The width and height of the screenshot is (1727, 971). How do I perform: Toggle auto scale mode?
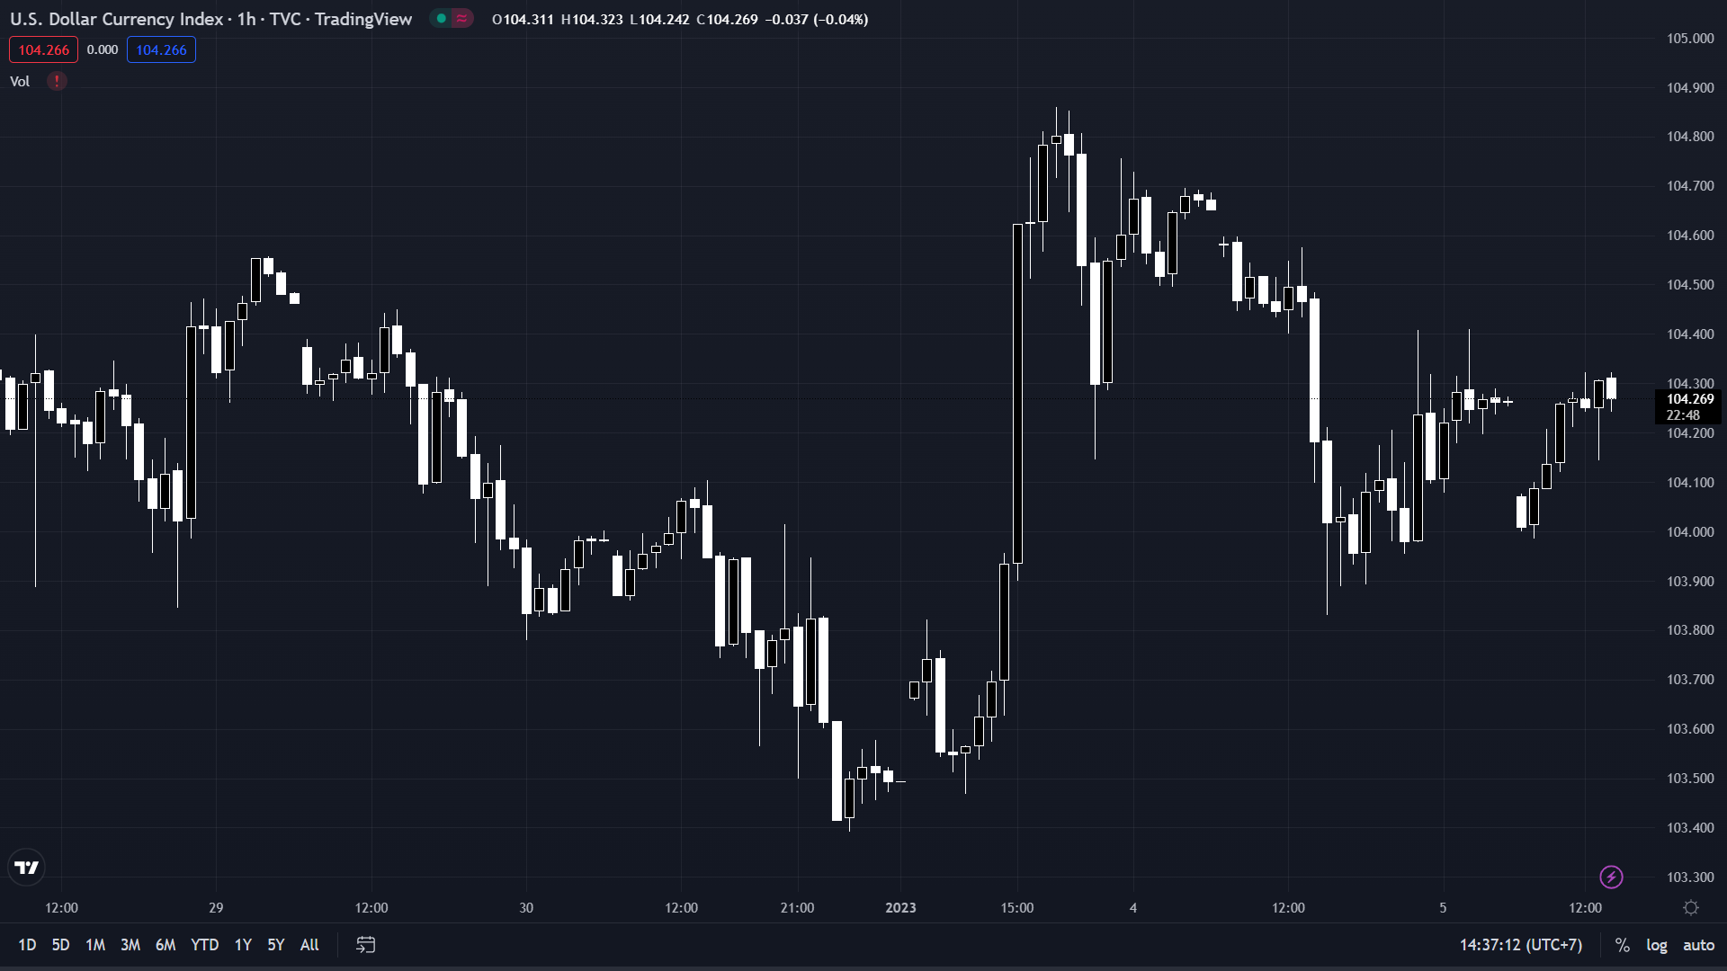pyautogui.click(x=1698, y=945)
